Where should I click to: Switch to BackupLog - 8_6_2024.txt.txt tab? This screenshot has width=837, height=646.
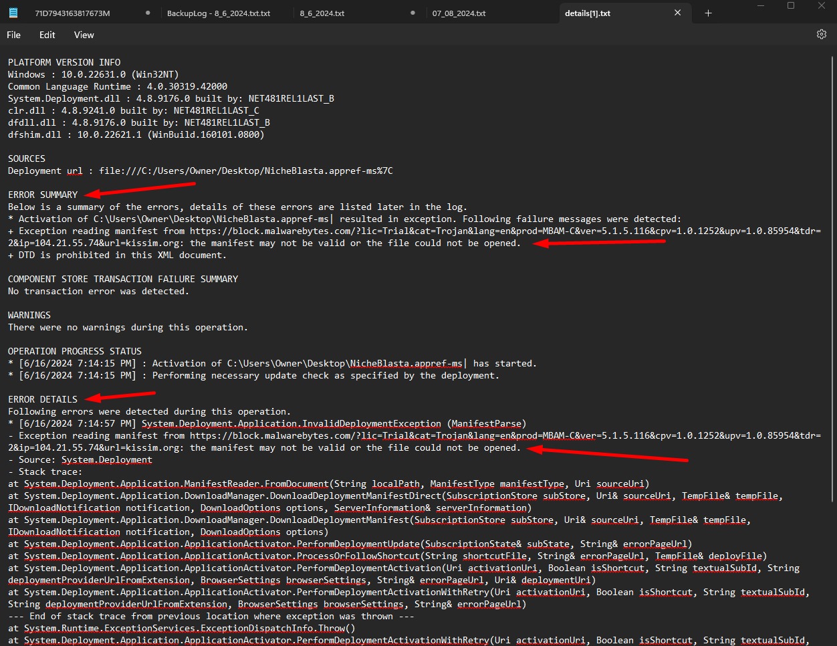219,13
